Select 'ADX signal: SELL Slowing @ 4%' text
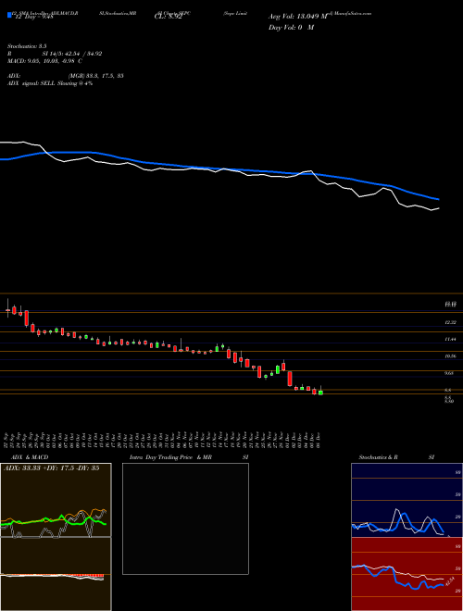This screenshot has width=463, height=611. [x=50, y=83]
